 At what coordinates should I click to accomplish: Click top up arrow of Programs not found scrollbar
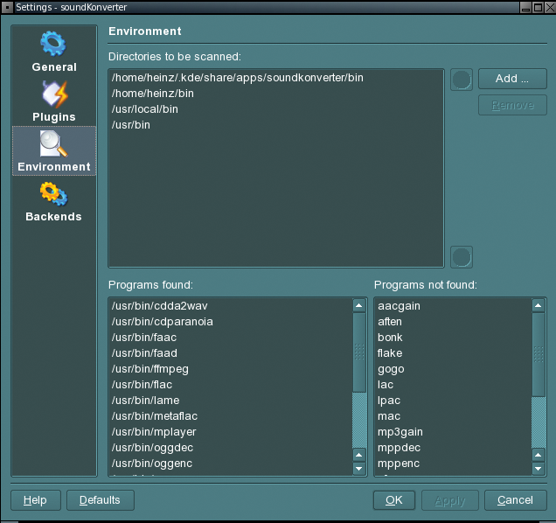pos(539,305)
